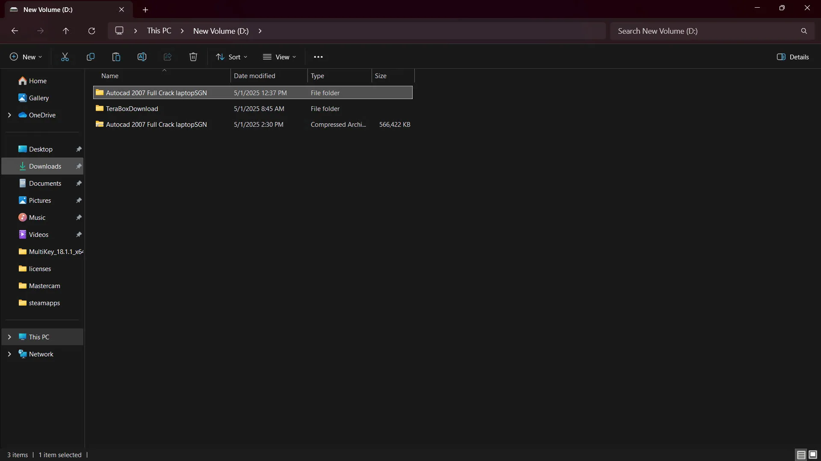
Task: Switch to details list view in status bar
Action: click(x=801, y=455)
